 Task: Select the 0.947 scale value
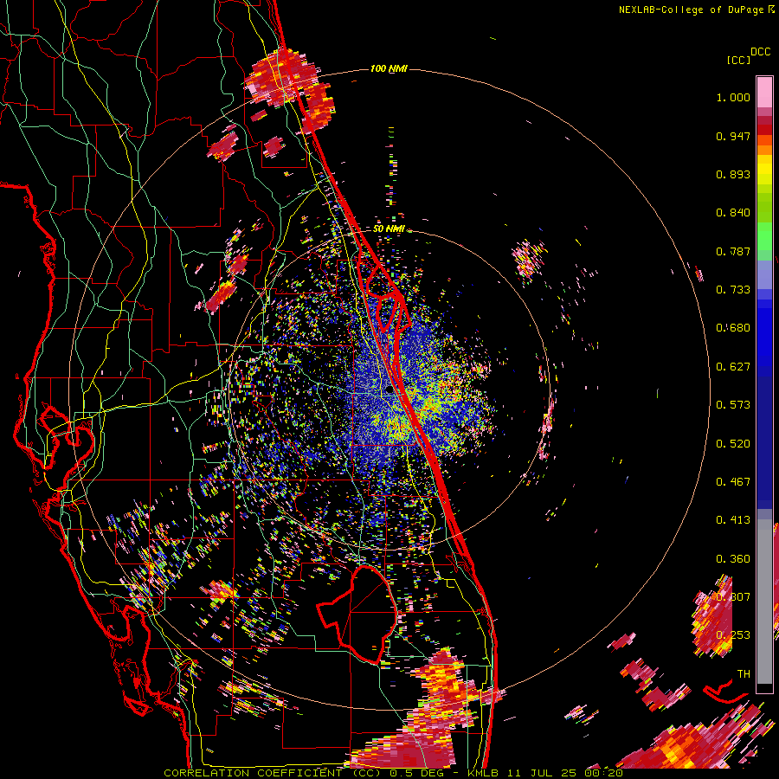[733, 136]
